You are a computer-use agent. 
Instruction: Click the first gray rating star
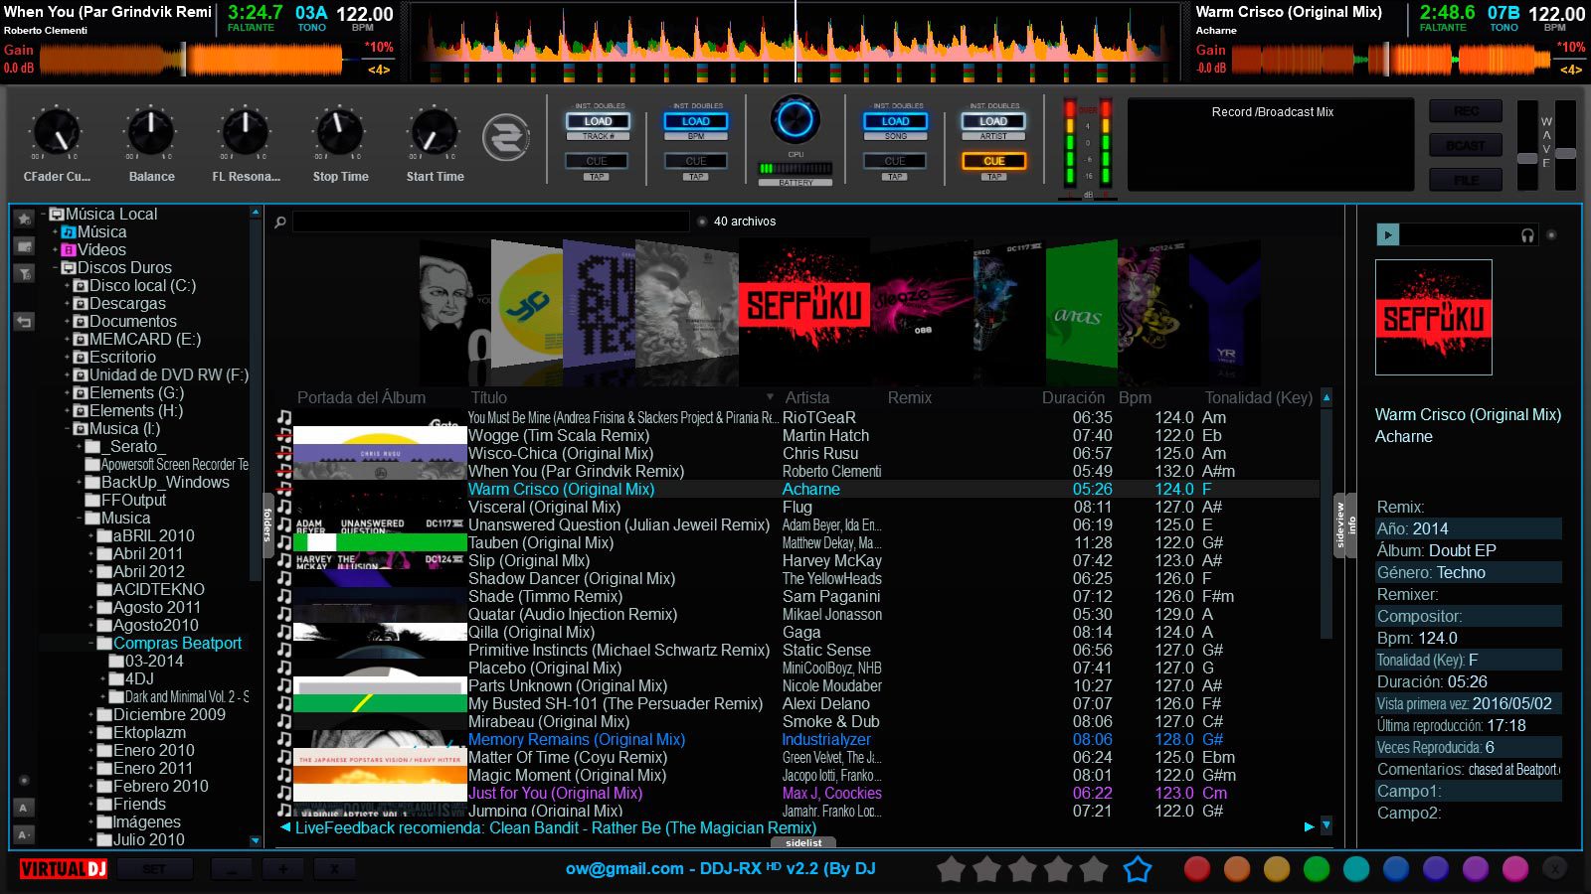point(952,870)
